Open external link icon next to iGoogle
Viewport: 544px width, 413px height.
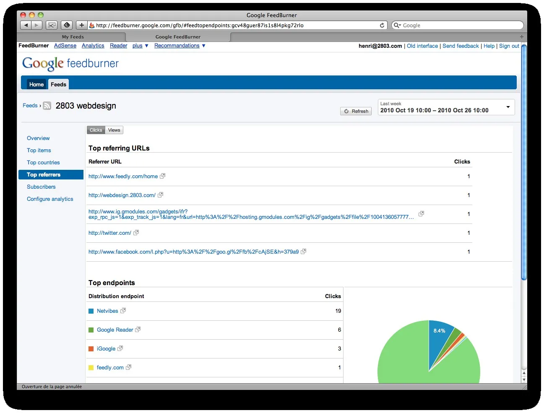[x=120, y=348]
